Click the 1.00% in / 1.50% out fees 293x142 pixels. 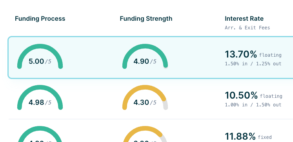click(253, 105)
